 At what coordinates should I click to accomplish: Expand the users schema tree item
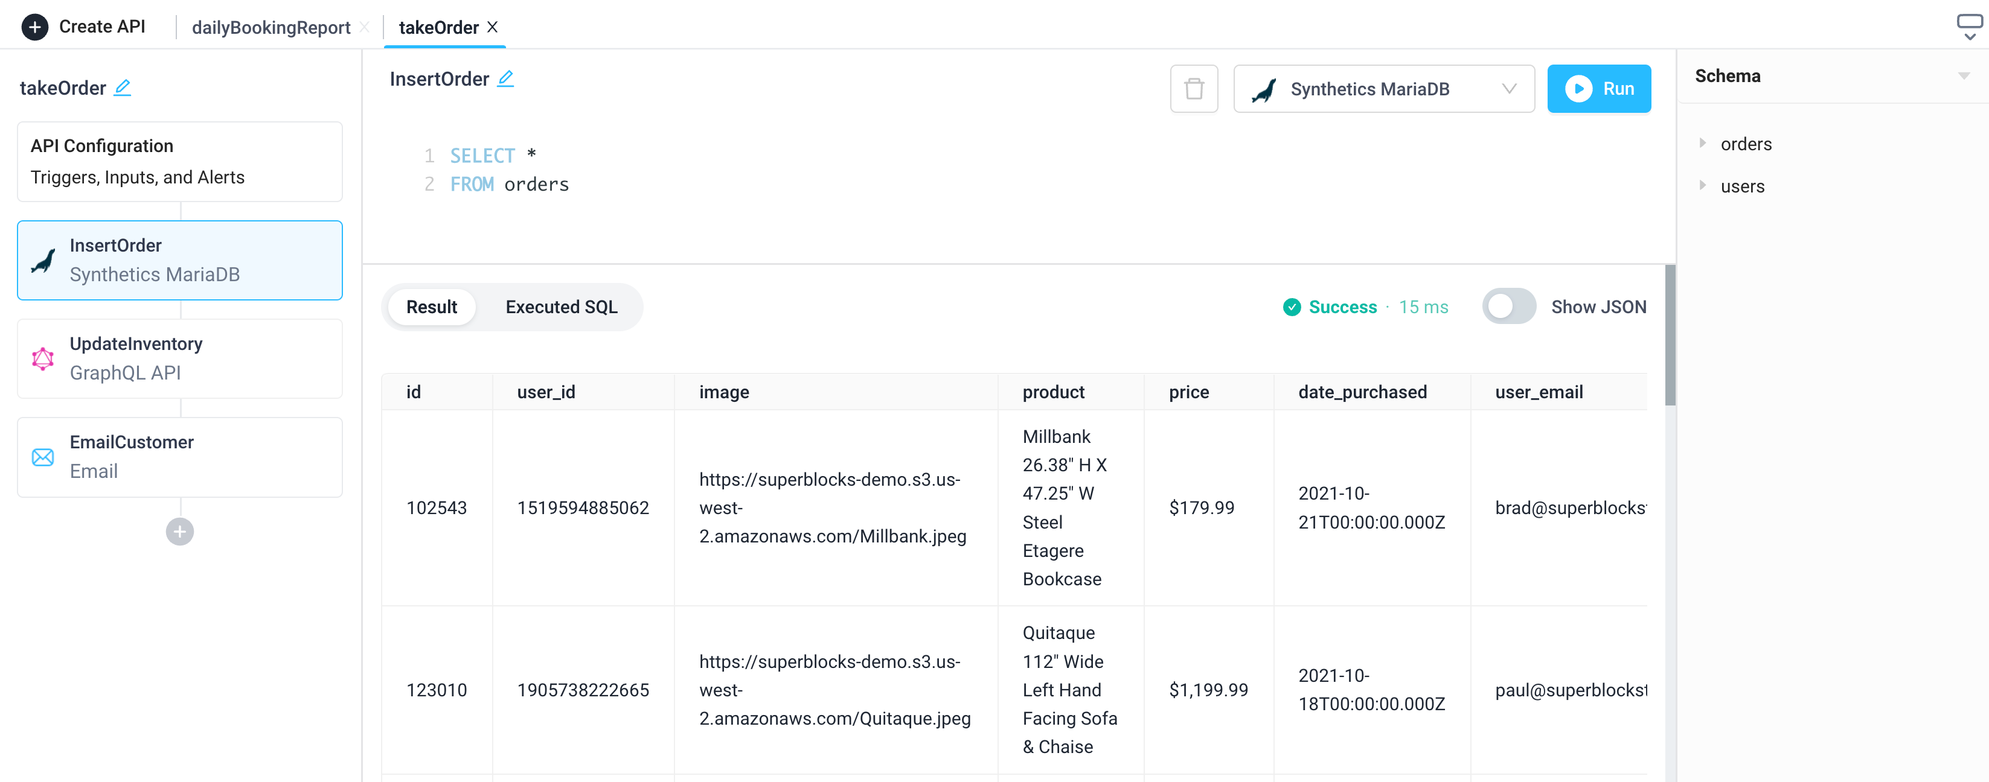tap(1703, 185)
